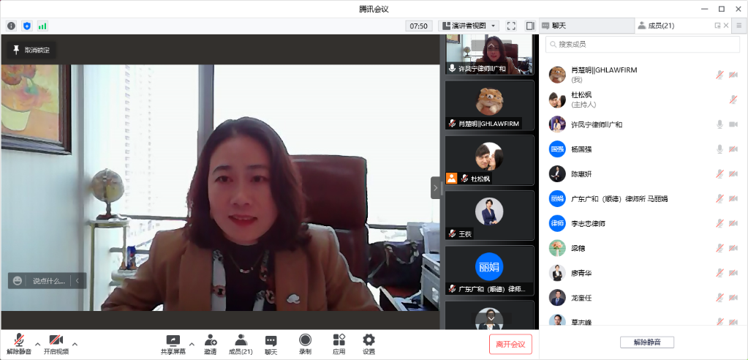
Task: Toggle the microphone icon for 李志忠律师
Action: click(x=720, y=223)
